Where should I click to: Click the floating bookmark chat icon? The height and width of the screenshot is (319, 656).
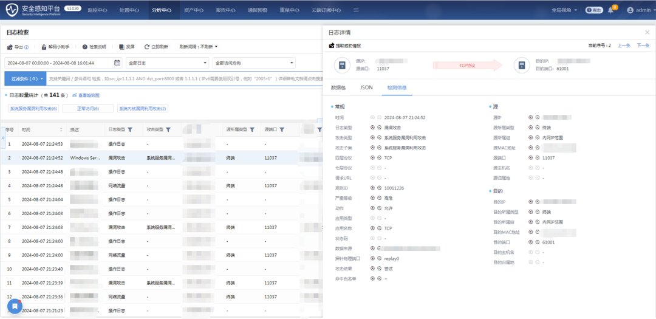pyautogui.click(x=15, y=306)
